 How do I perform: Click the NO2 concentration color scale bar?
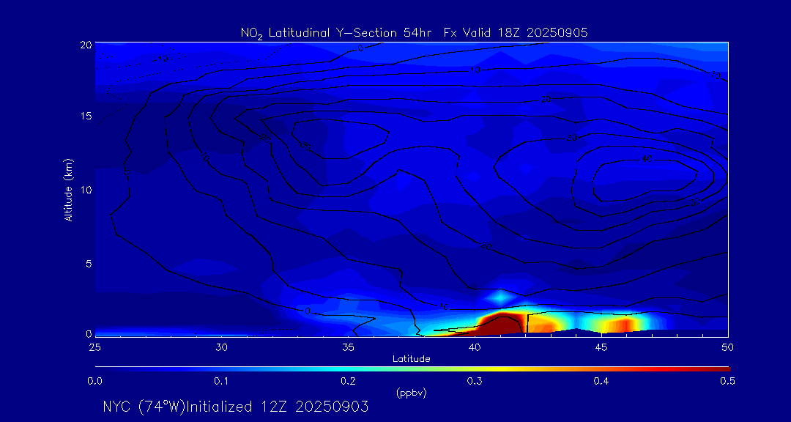coord(412,369)
